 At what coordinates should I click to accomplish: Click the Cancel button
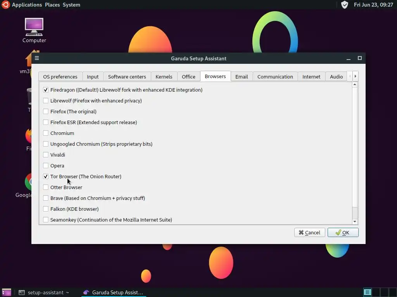click(x=309, y=232)
